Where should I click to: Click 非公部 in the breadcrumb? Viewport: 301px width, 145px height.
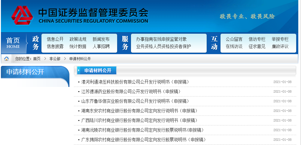[x=55, y=59]
